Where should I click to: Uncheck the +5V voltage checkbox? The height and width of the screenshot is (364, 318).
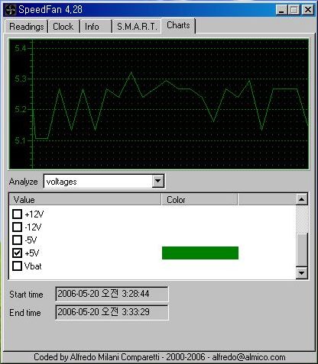click(17, 253)
